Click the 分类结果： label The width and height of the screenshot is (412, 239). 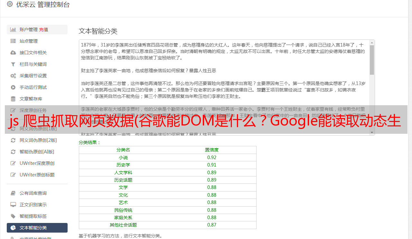click(x=90, y=142)
